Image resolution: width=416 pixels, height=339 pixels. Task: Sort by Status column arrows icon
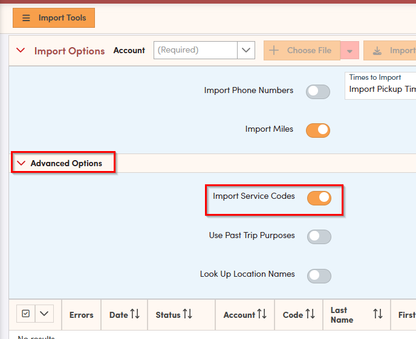pyautogui.click(x=187, y=314)
